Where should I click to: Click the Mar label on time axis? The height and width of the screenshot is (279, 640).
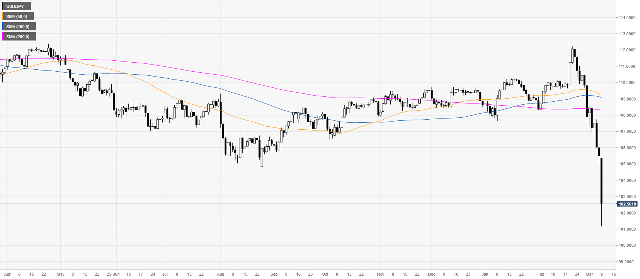(x=589, y=274)
